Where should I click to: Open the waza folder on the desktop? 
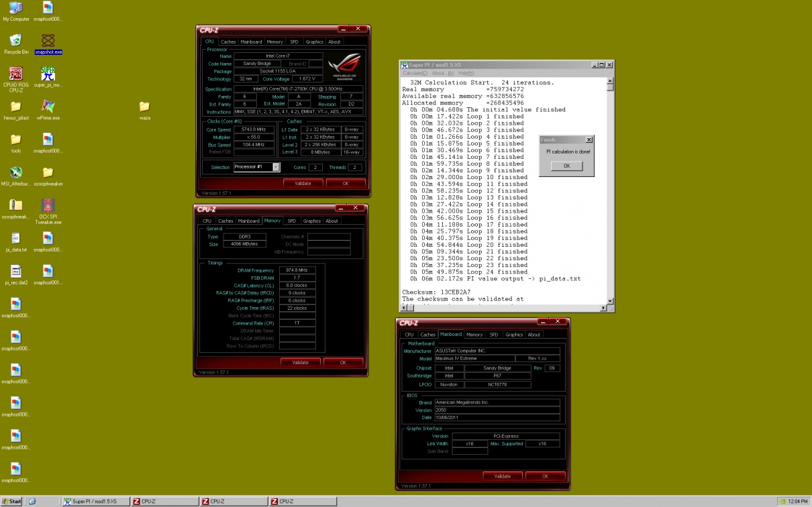point(144,107)
